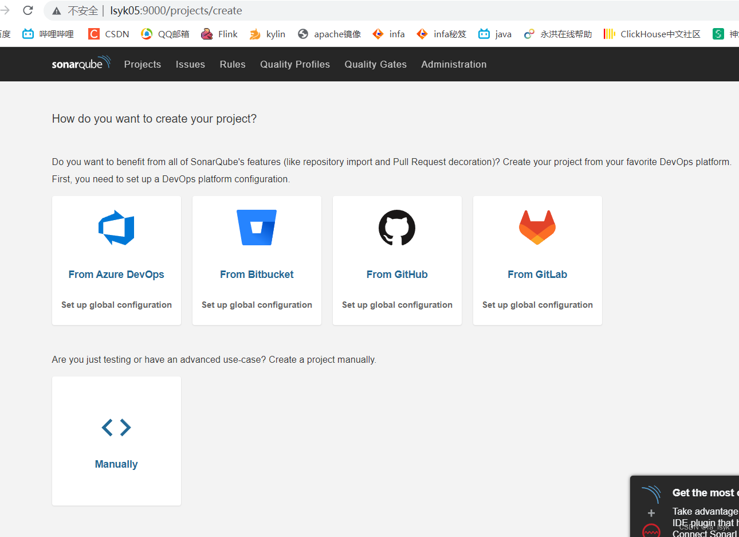This screenshot has height=537, width=739.
Task: Click the GitLab fox icon
Action: point(537,228)
